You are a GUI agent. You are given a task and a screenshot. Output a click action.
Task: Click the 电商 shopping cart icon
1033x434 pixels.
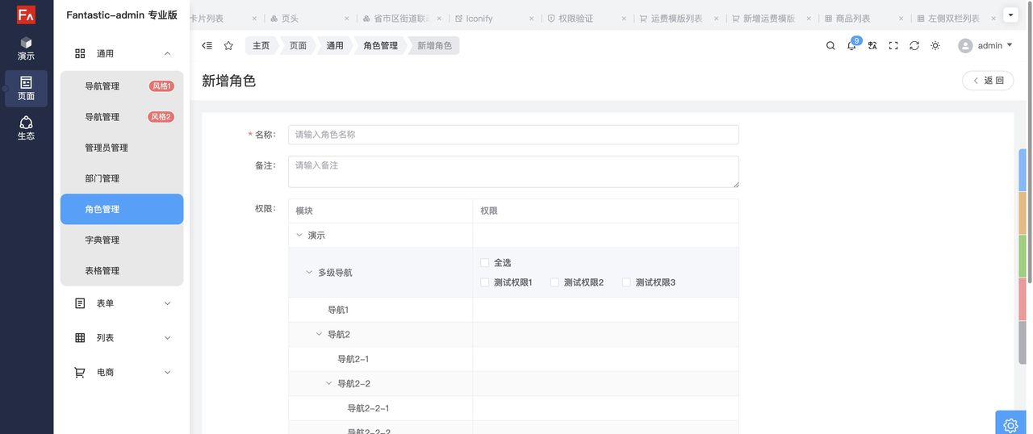coord(80,373)
